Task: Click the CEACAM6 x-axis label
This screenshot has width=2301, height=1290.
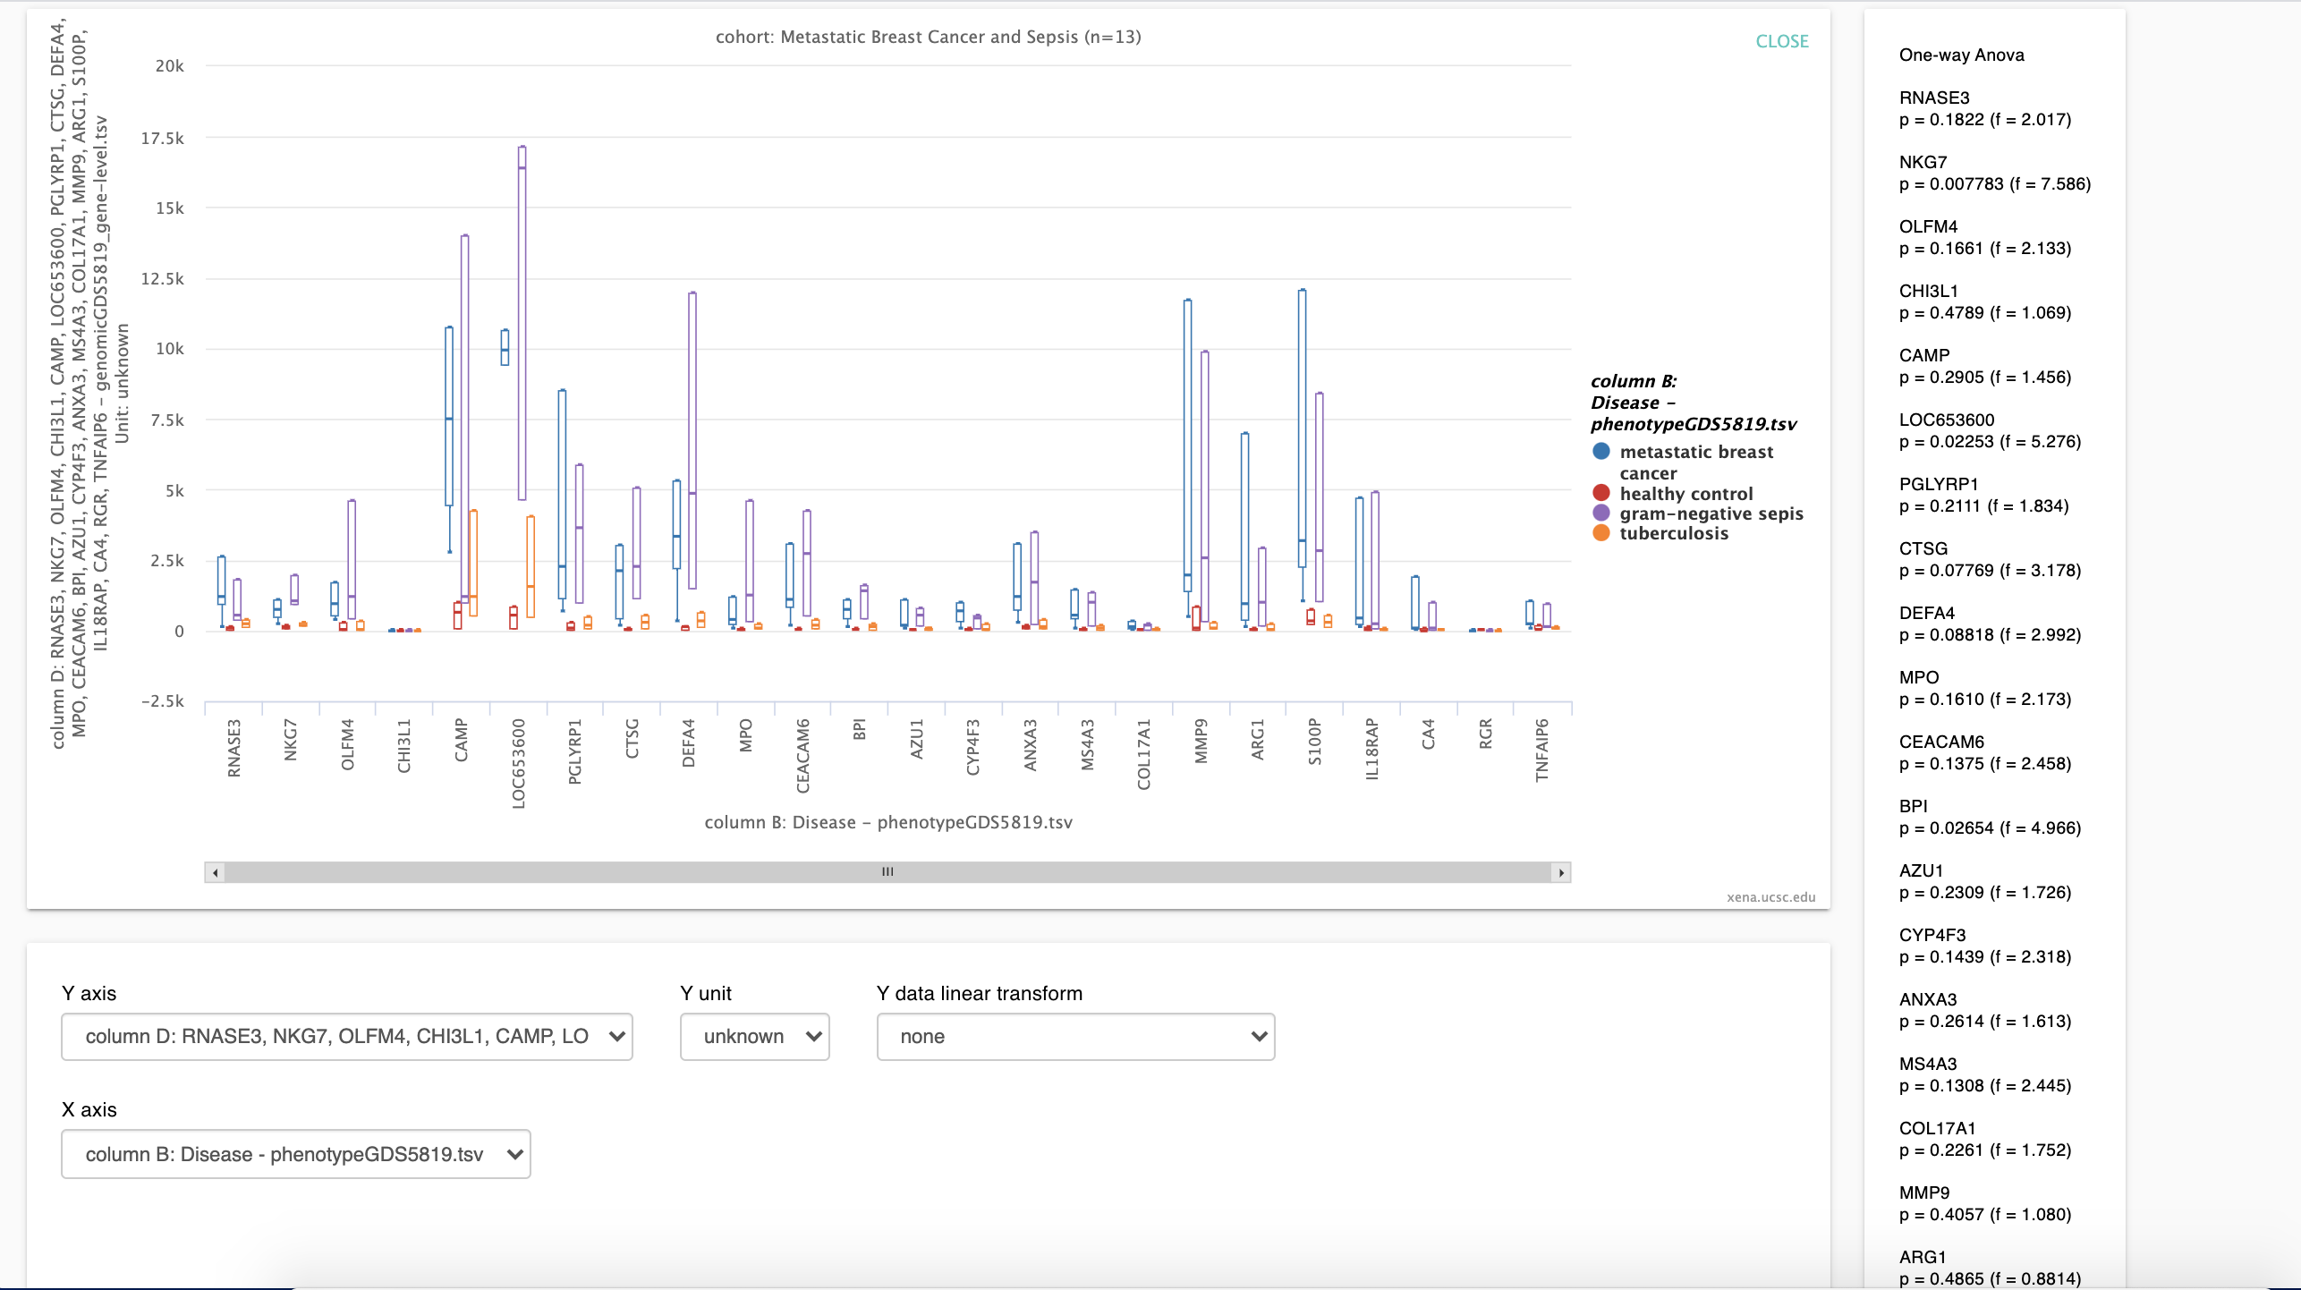Action: [x=803, y=756]
